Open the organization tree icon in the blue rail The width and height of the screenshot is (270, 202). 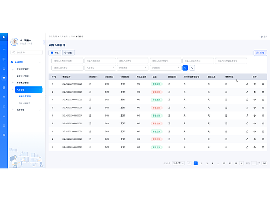[4, 68]
